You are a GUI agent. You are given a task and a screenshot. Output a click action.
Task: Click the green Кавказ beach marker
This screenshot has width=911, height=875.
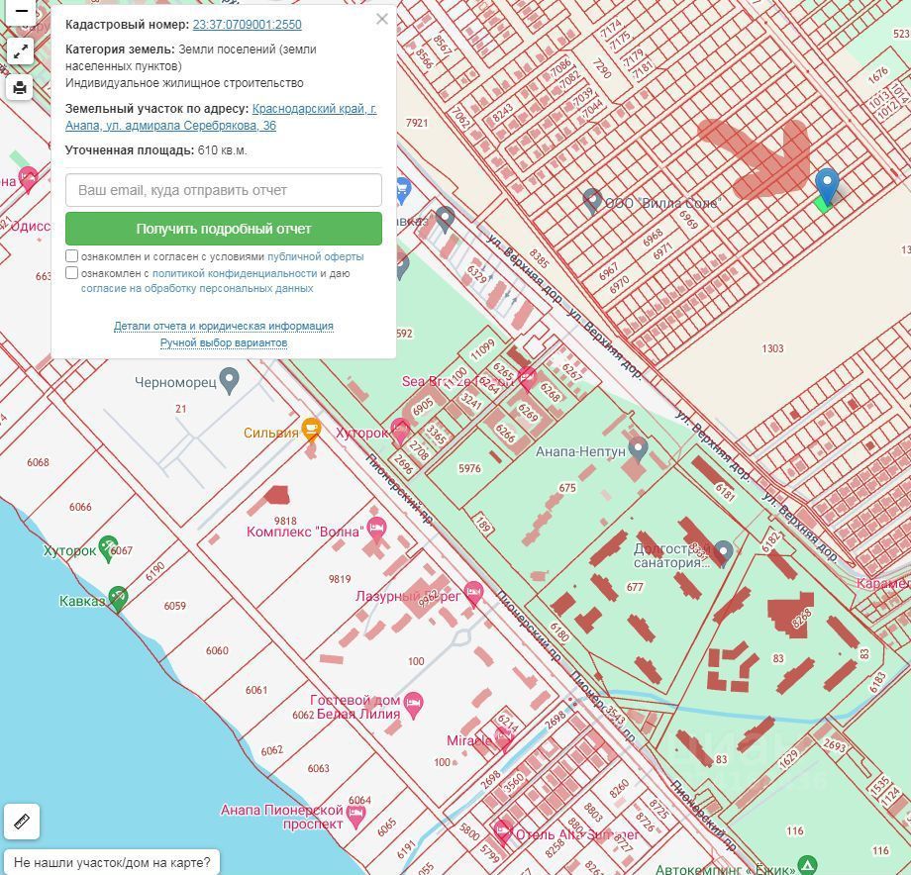click(x=118, y=598)
